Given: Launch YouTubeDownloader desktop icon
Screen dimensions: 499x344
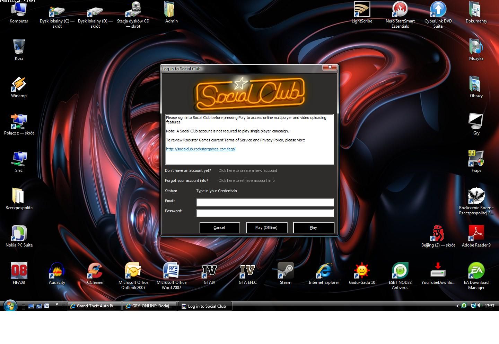Looking at the screenshot, I should tap(438, 273).
